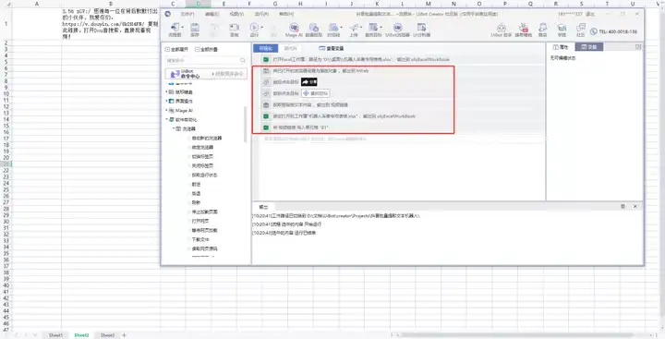
Task: Open the 流程图 flowchart toolbar icon
Action: [174, 27]
